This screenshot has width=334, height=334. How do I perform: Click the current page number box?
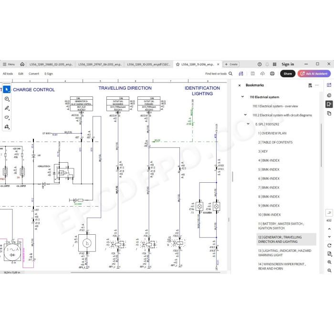[x=329, y=213]
